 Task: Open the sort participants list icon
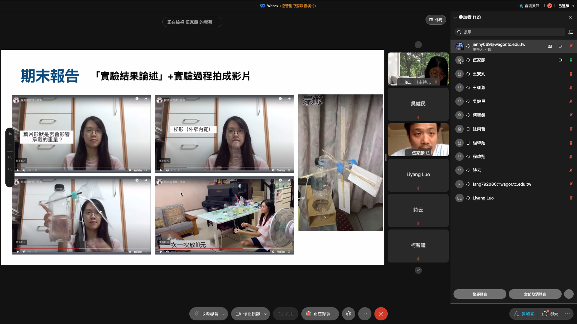(x=571, y=32)
